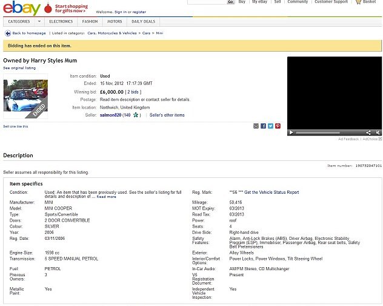Viewport: 383px width, 306px height.
Task: Play the advert video
Action: tap(291, 132)
